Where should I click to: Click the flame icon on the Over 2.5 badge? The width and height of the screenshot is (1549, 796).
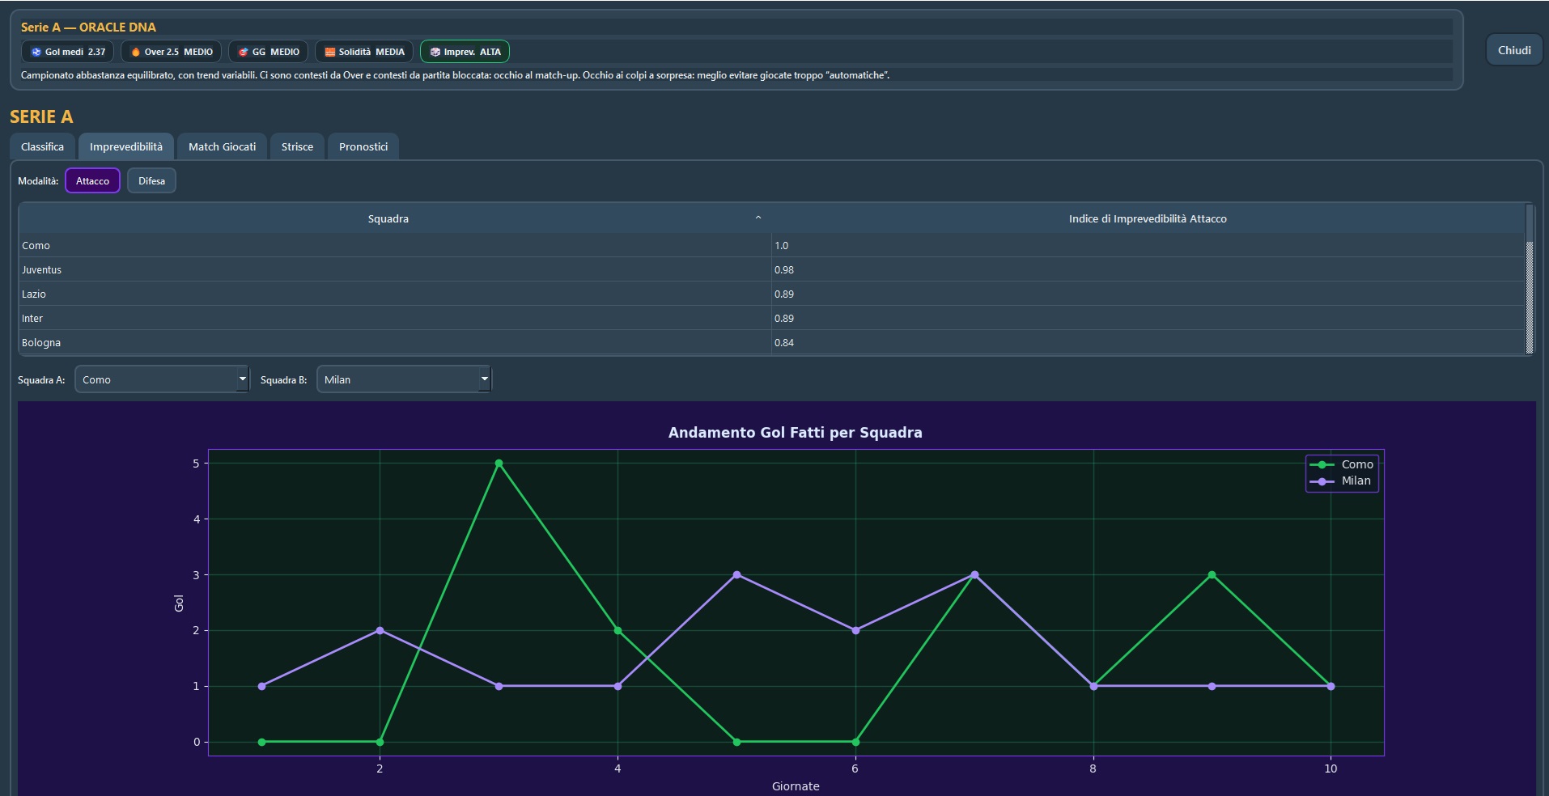coord(136,51)
